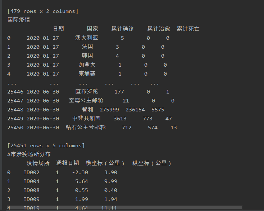264x211 pixels.
Task: Click the '[25451 rows x 5 columns]' summary line
Action: pos(46,145)
